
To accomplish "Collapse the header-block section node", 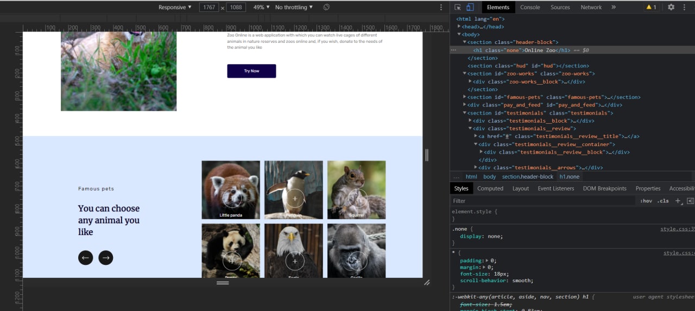I will click(465, 42).
